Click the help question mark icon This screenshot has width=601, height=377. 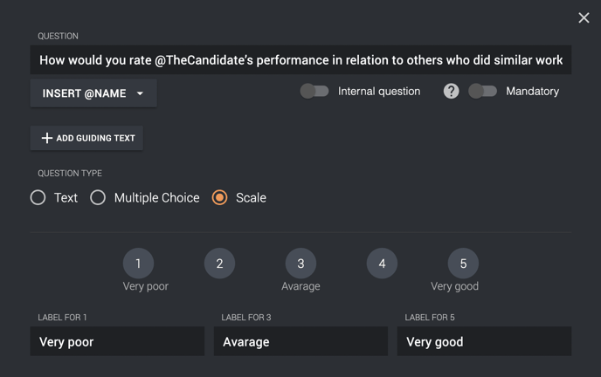[451, 91]
